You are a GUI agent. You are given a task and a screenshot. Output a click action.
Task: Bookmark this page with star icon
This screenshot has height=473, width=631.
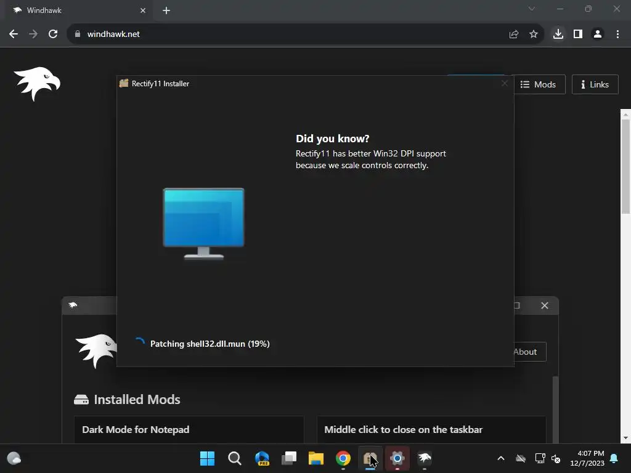click(x=533, y=34)
